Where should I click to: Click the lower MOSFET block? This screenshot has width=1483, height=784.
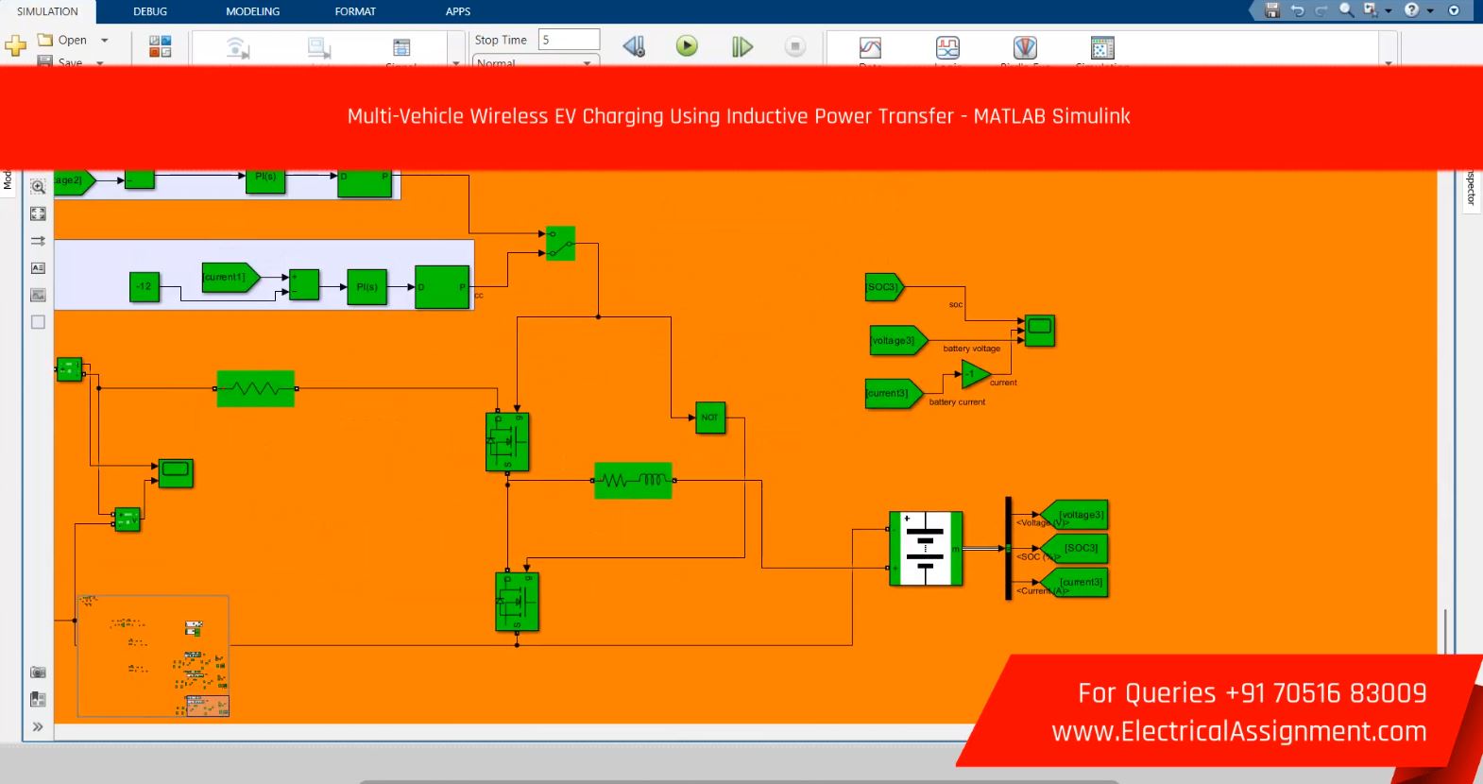coord(518,602)
